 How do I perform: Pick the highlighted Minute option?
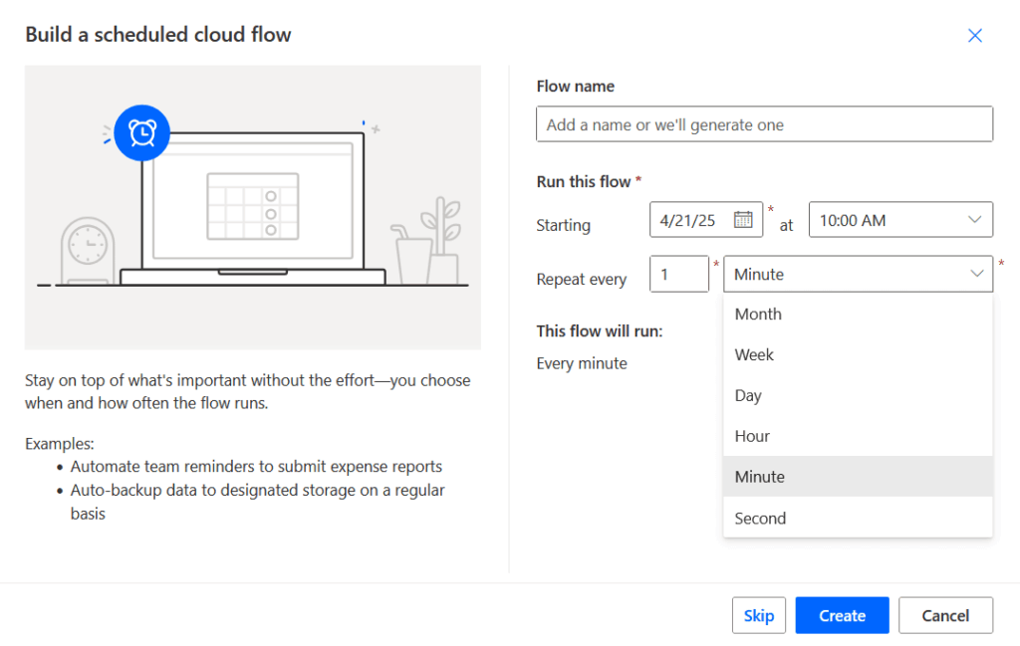pyautogui.click(x=858, y=477)
